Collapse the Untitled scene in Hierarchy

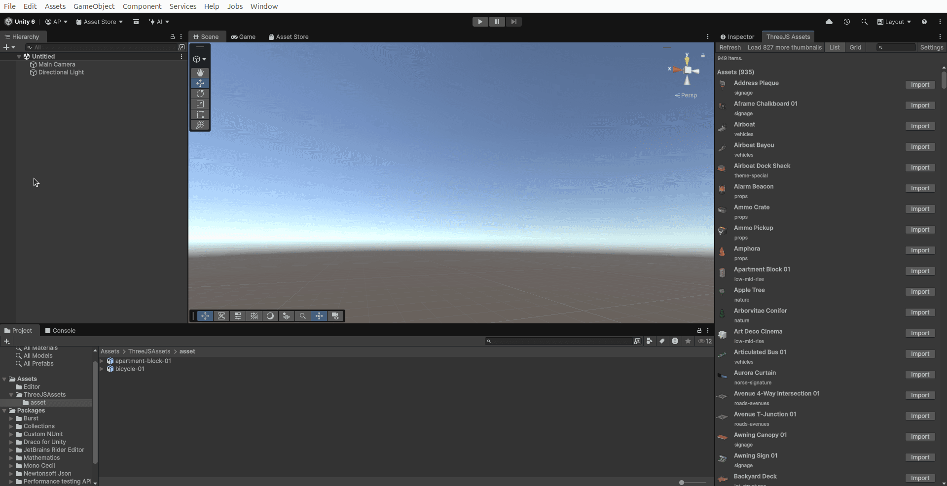tap(19, 57)
